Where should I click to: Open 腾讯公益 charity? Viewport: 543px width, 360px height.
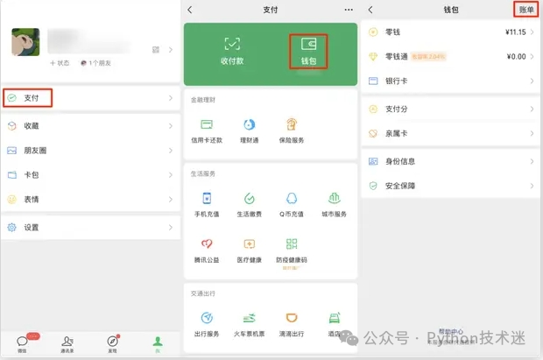pyautogui.click(x=207, y=251)
